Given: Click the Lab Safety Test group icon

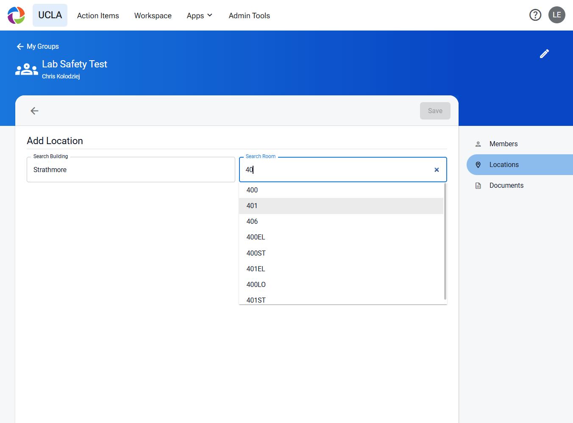Looking at the screenshot, I should coord(27,69).
